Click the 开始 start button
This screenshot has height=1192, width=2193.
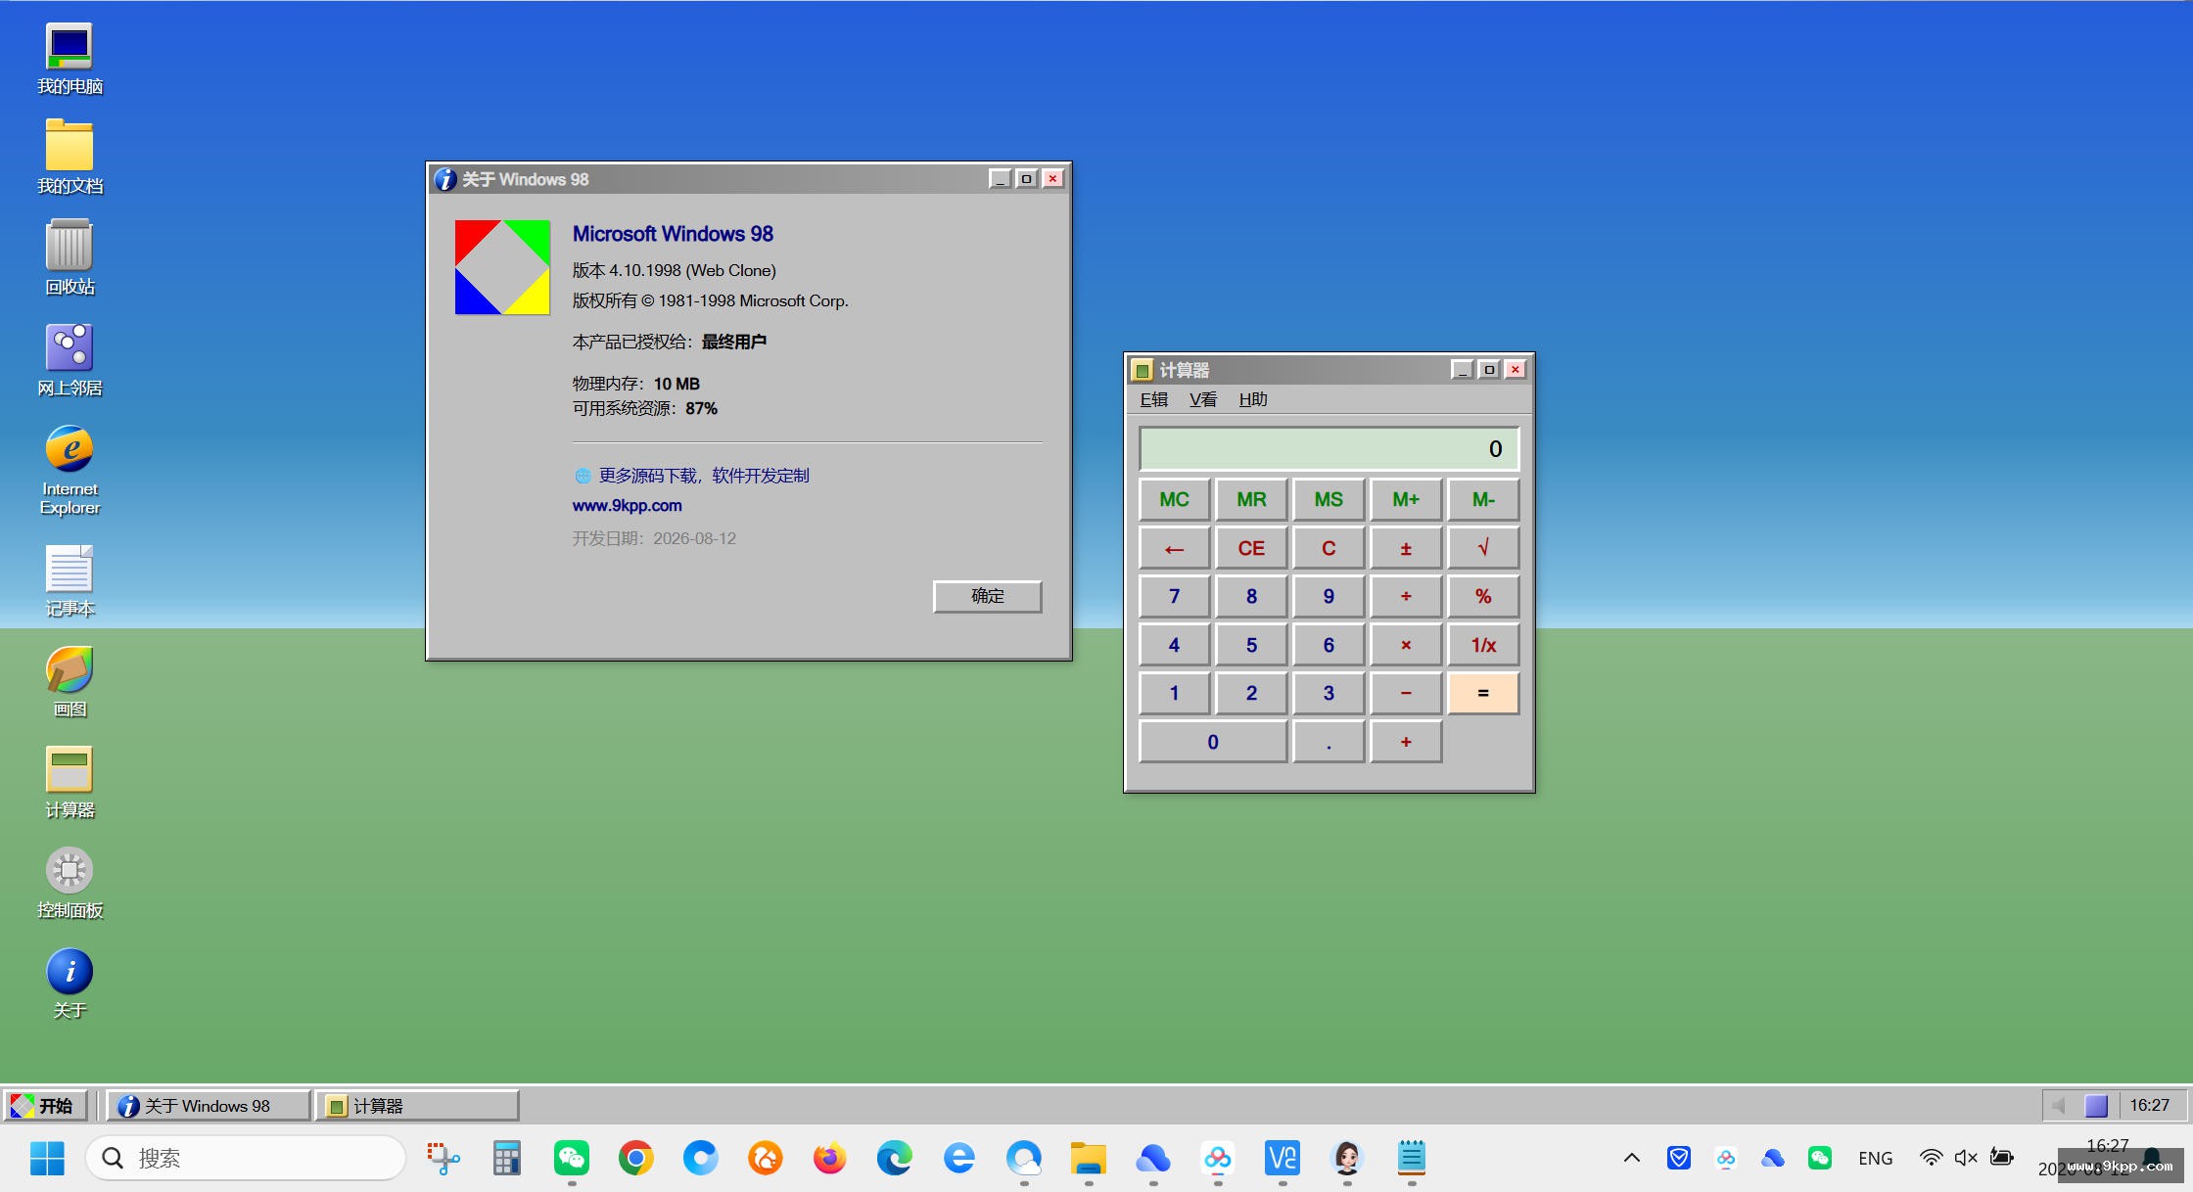(x=45, y=1106)
